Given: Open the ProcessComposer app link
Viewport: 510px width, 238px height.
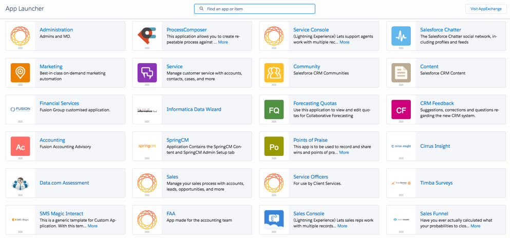Looking at the screenshot, I should (x=187, y=30).
